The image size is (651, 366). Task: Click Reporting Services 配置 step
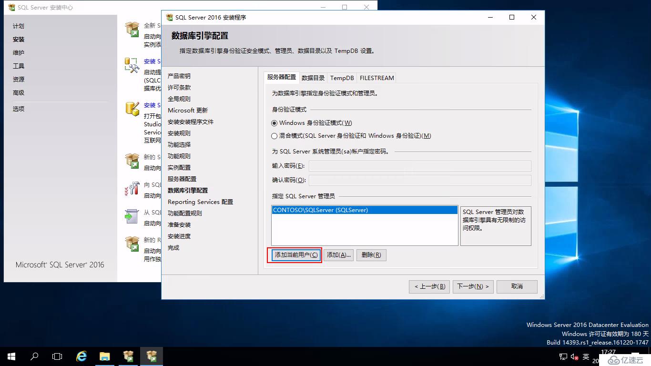(x=201, y=202)
